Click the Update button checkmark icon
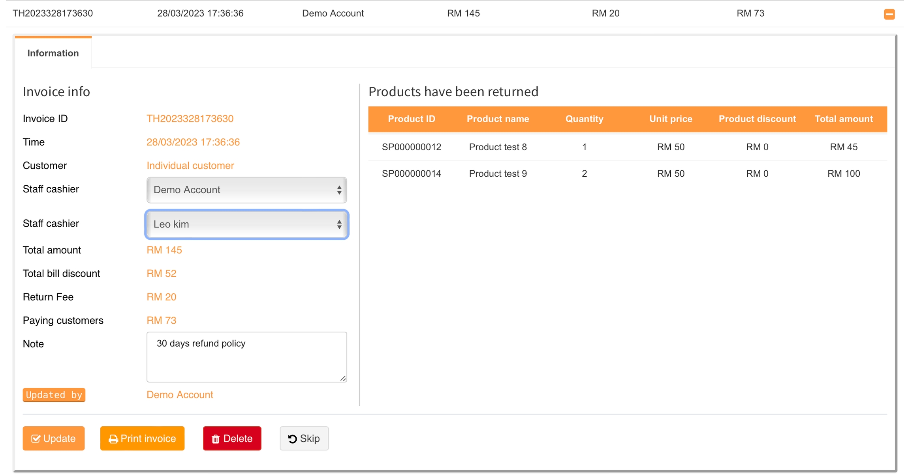This screenshot has height=474, width=910. (36, 439)
